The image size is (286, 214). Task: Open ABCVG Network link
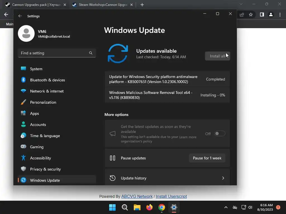click(x=137, y=196)
